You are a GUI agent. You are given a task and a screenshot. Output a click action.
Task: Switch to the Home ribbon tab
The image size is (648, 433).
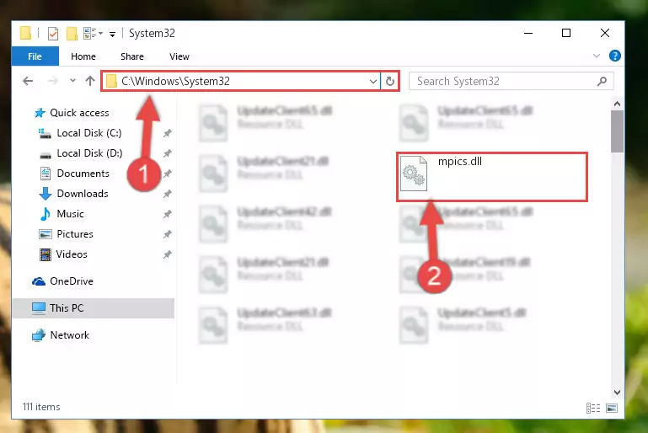coord(83,56)
